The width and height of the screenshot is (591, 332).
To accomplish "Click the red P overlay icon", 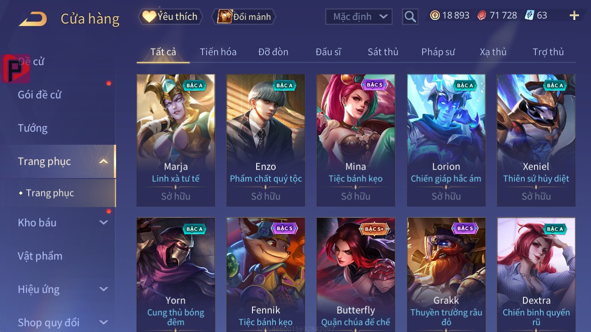I will click(x=16, y=68).
